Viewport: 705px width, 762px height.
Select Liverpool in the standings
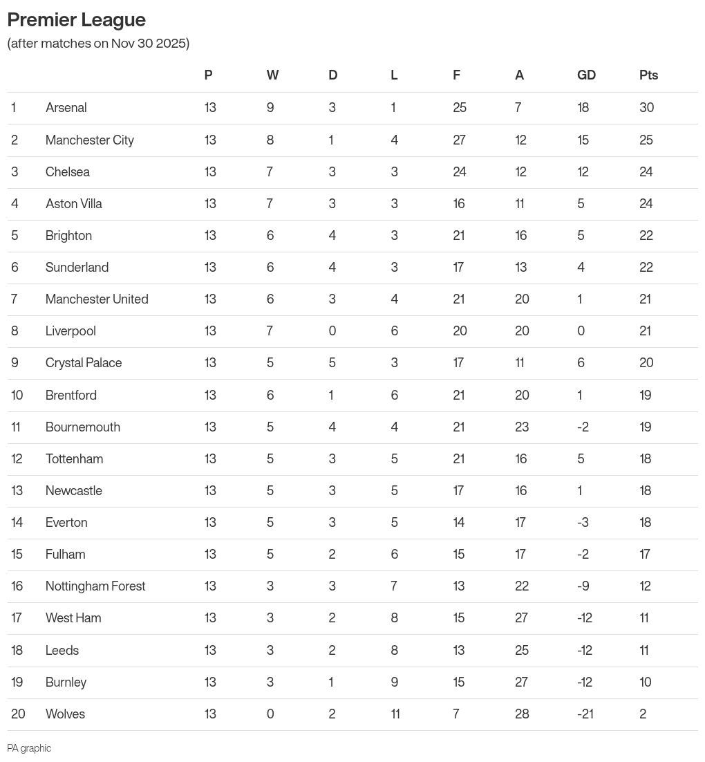pyautogui.click(x=70, y=331)
